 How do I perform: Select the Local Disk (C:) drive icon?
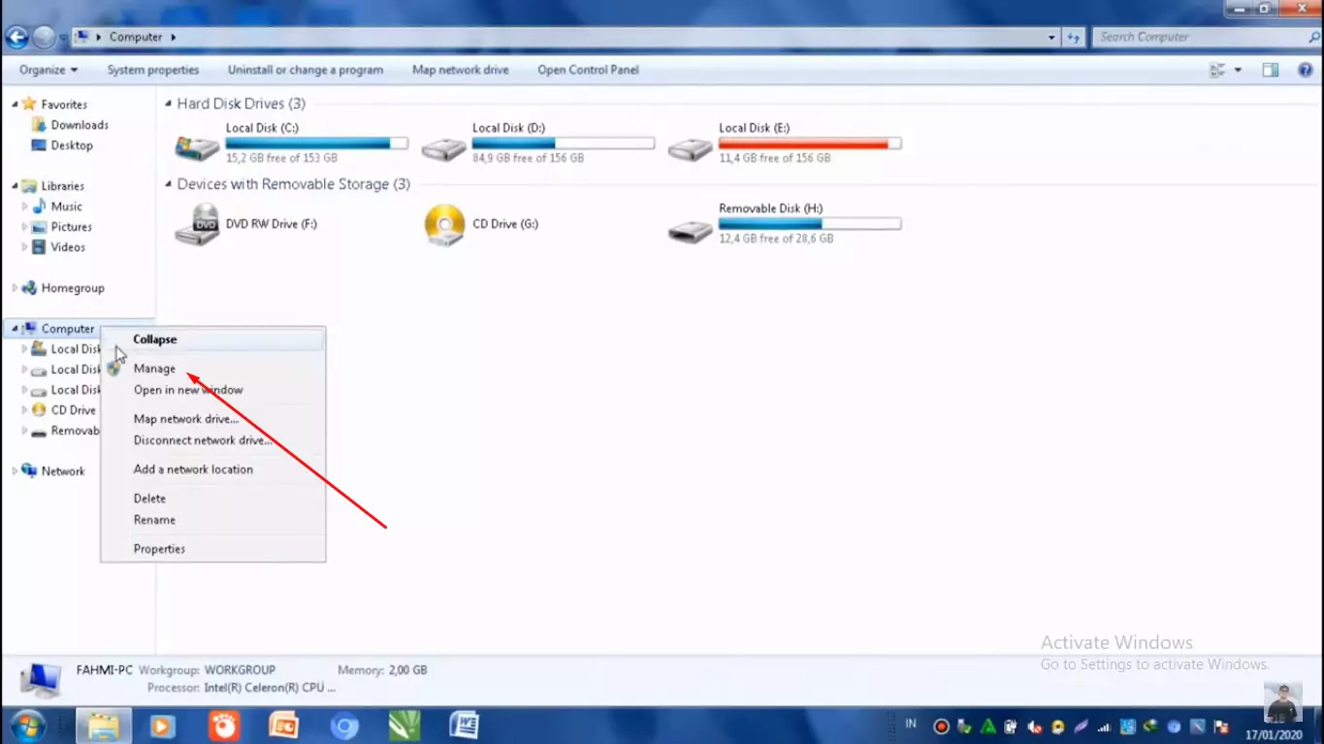point(197,146)
